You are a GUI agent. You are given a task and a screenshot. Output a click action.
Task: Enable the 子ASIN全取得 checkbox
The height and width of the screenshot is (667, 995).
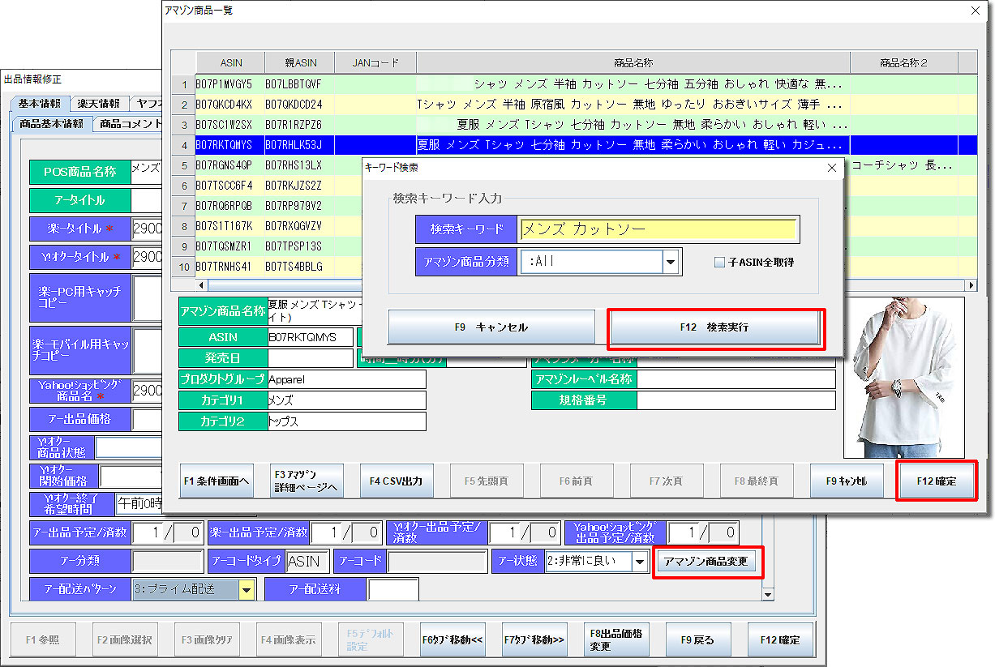[x=719, y=262]
